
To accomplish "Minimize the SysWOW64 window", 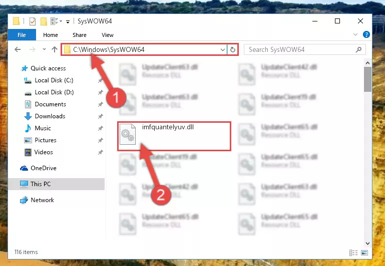I will click(x=315, y=21).
